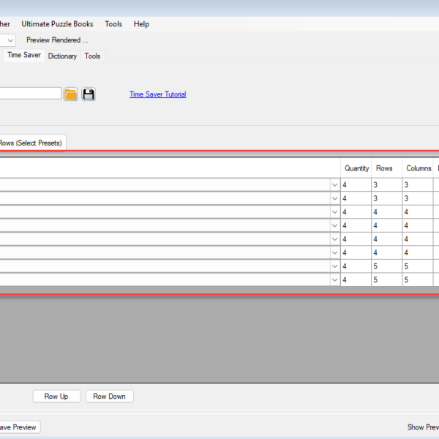Click the Save Preview button
The width and height of the screenshot is (439, 439).
pyautogui.click(x=18, y=427)
